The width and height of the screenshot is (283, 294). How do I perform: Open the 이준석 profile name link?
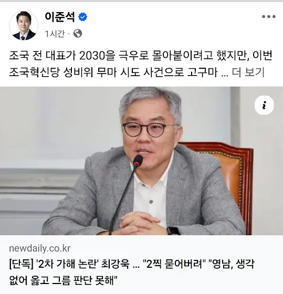[x=60, y=17]
